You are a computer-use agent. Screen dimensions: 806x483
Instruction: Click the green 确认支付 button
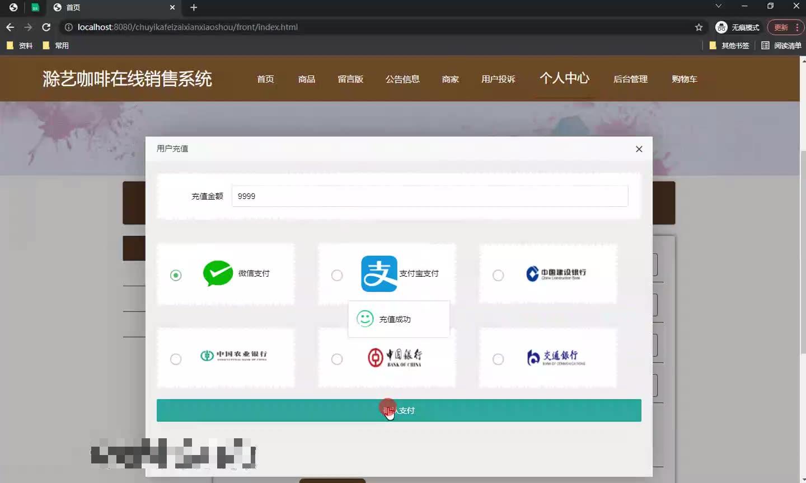pyautogui.click(x=399, y=410)
